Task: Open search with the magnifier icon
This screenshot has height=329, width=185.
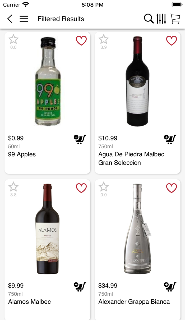Action: point(149,19)
